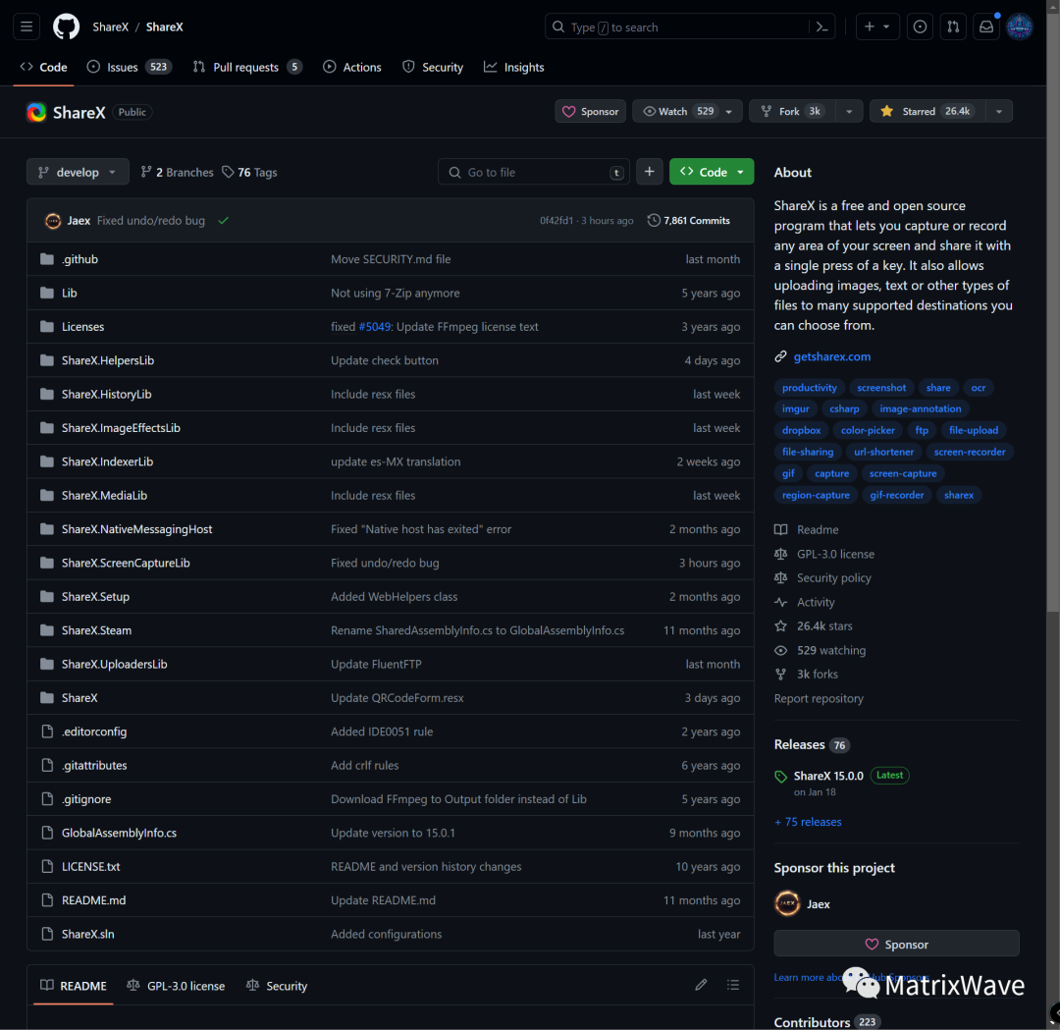The height and width of the screenshot is (1030, 1060).
Task: Click the ShareX 15.0.0 release tag icon
Action: 781,777
